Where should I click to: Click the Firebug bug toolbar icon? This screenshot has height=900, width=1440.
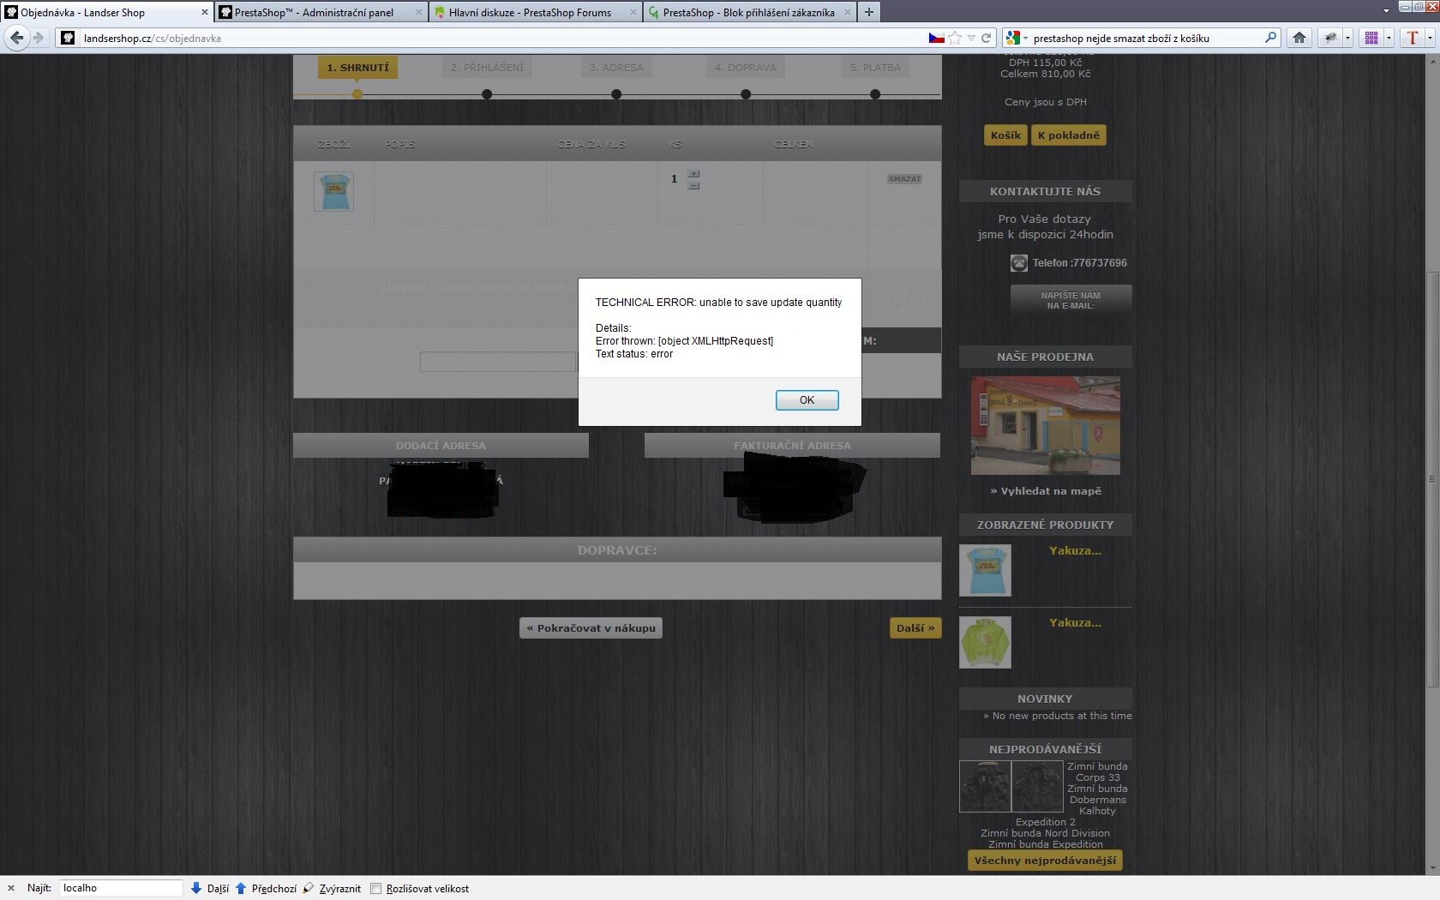1330,38
